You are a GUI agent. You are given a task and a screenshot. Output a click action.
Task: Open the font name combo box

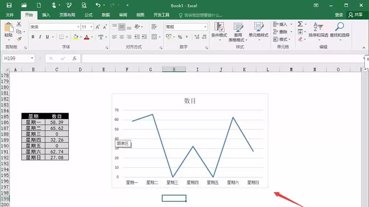point(55,27)
